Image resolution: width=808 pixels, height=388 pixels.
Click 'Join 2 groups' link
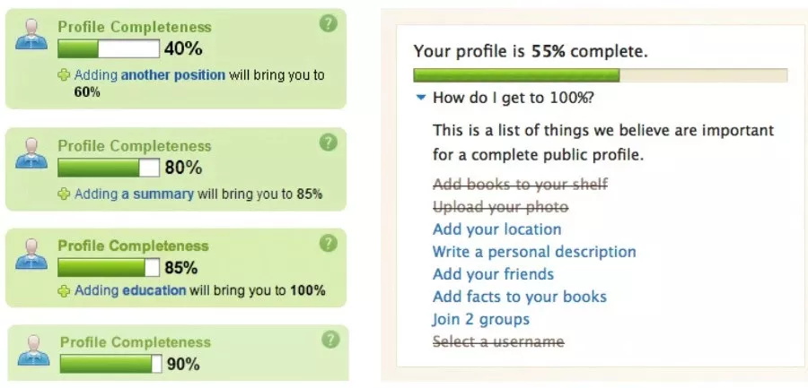coord(480,319)
